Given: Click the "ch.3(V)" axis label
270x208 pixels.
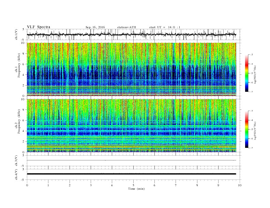Looking at the screenshot, I should 16,161.
